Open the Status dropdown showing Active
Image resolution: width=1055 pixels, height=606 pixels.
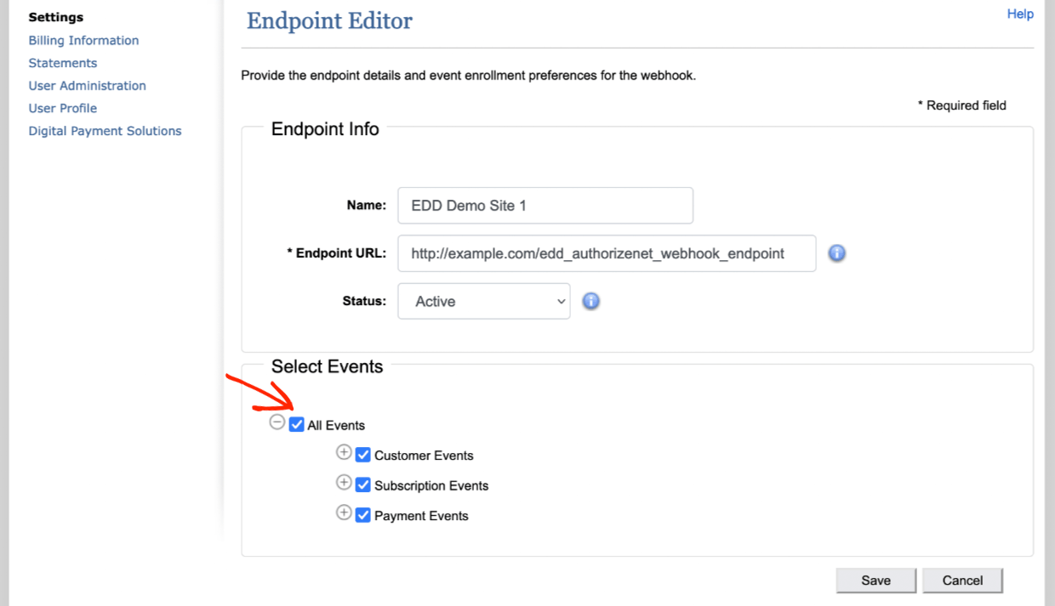(483, 301)
